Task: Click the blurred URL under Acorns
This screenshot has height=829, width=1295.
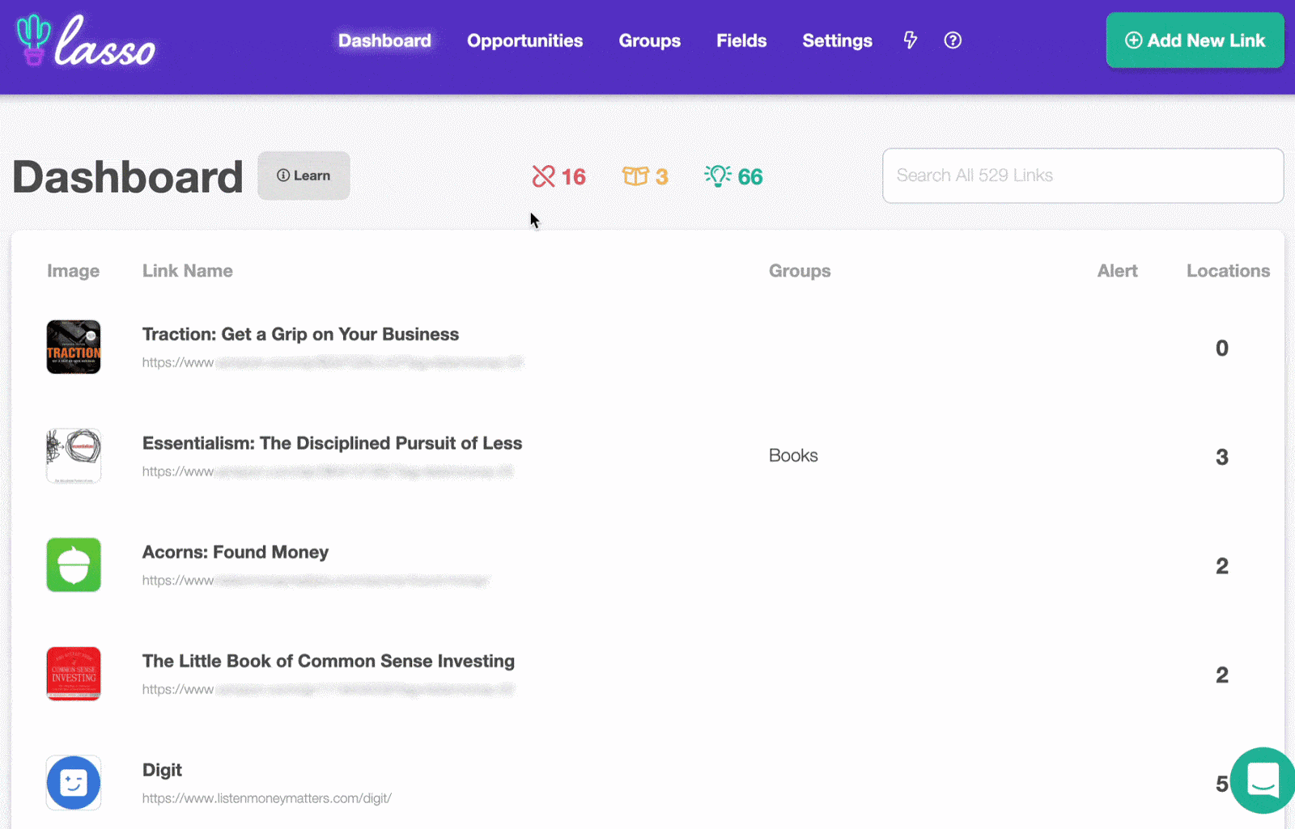Action: (x=316, y=581)
